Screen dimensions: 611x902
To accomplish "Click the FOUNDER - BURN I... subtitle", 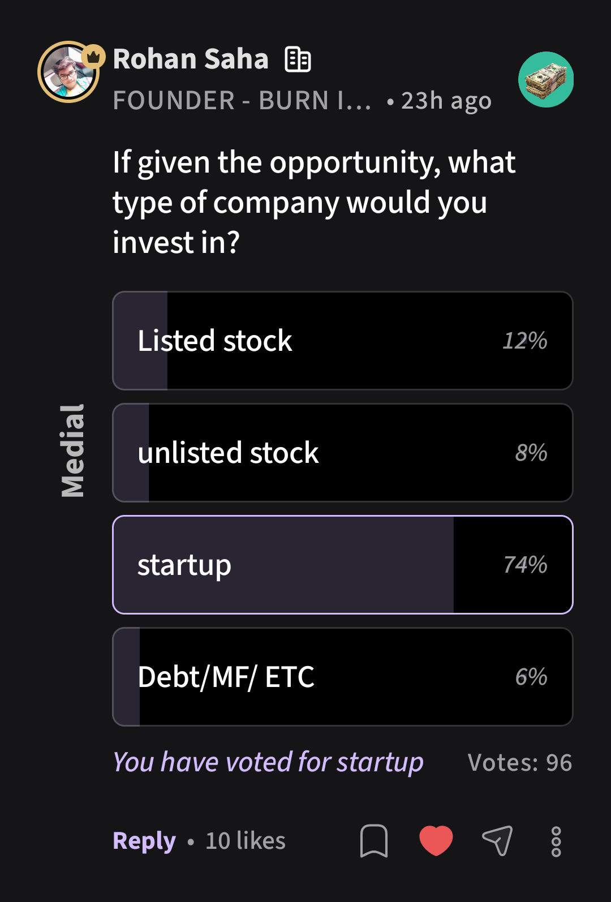I will pyautogui.click(x=242, y=101).
